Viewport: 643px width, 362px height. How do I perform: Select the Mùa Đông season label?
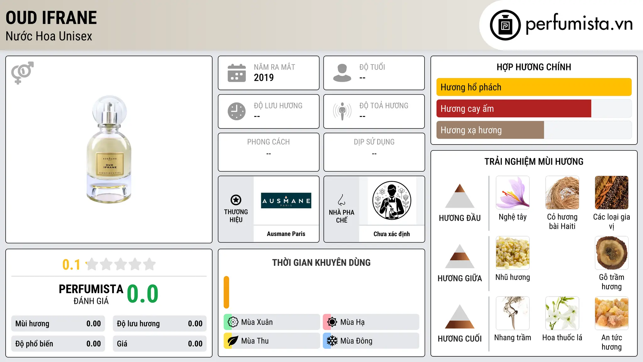point(356,341)
